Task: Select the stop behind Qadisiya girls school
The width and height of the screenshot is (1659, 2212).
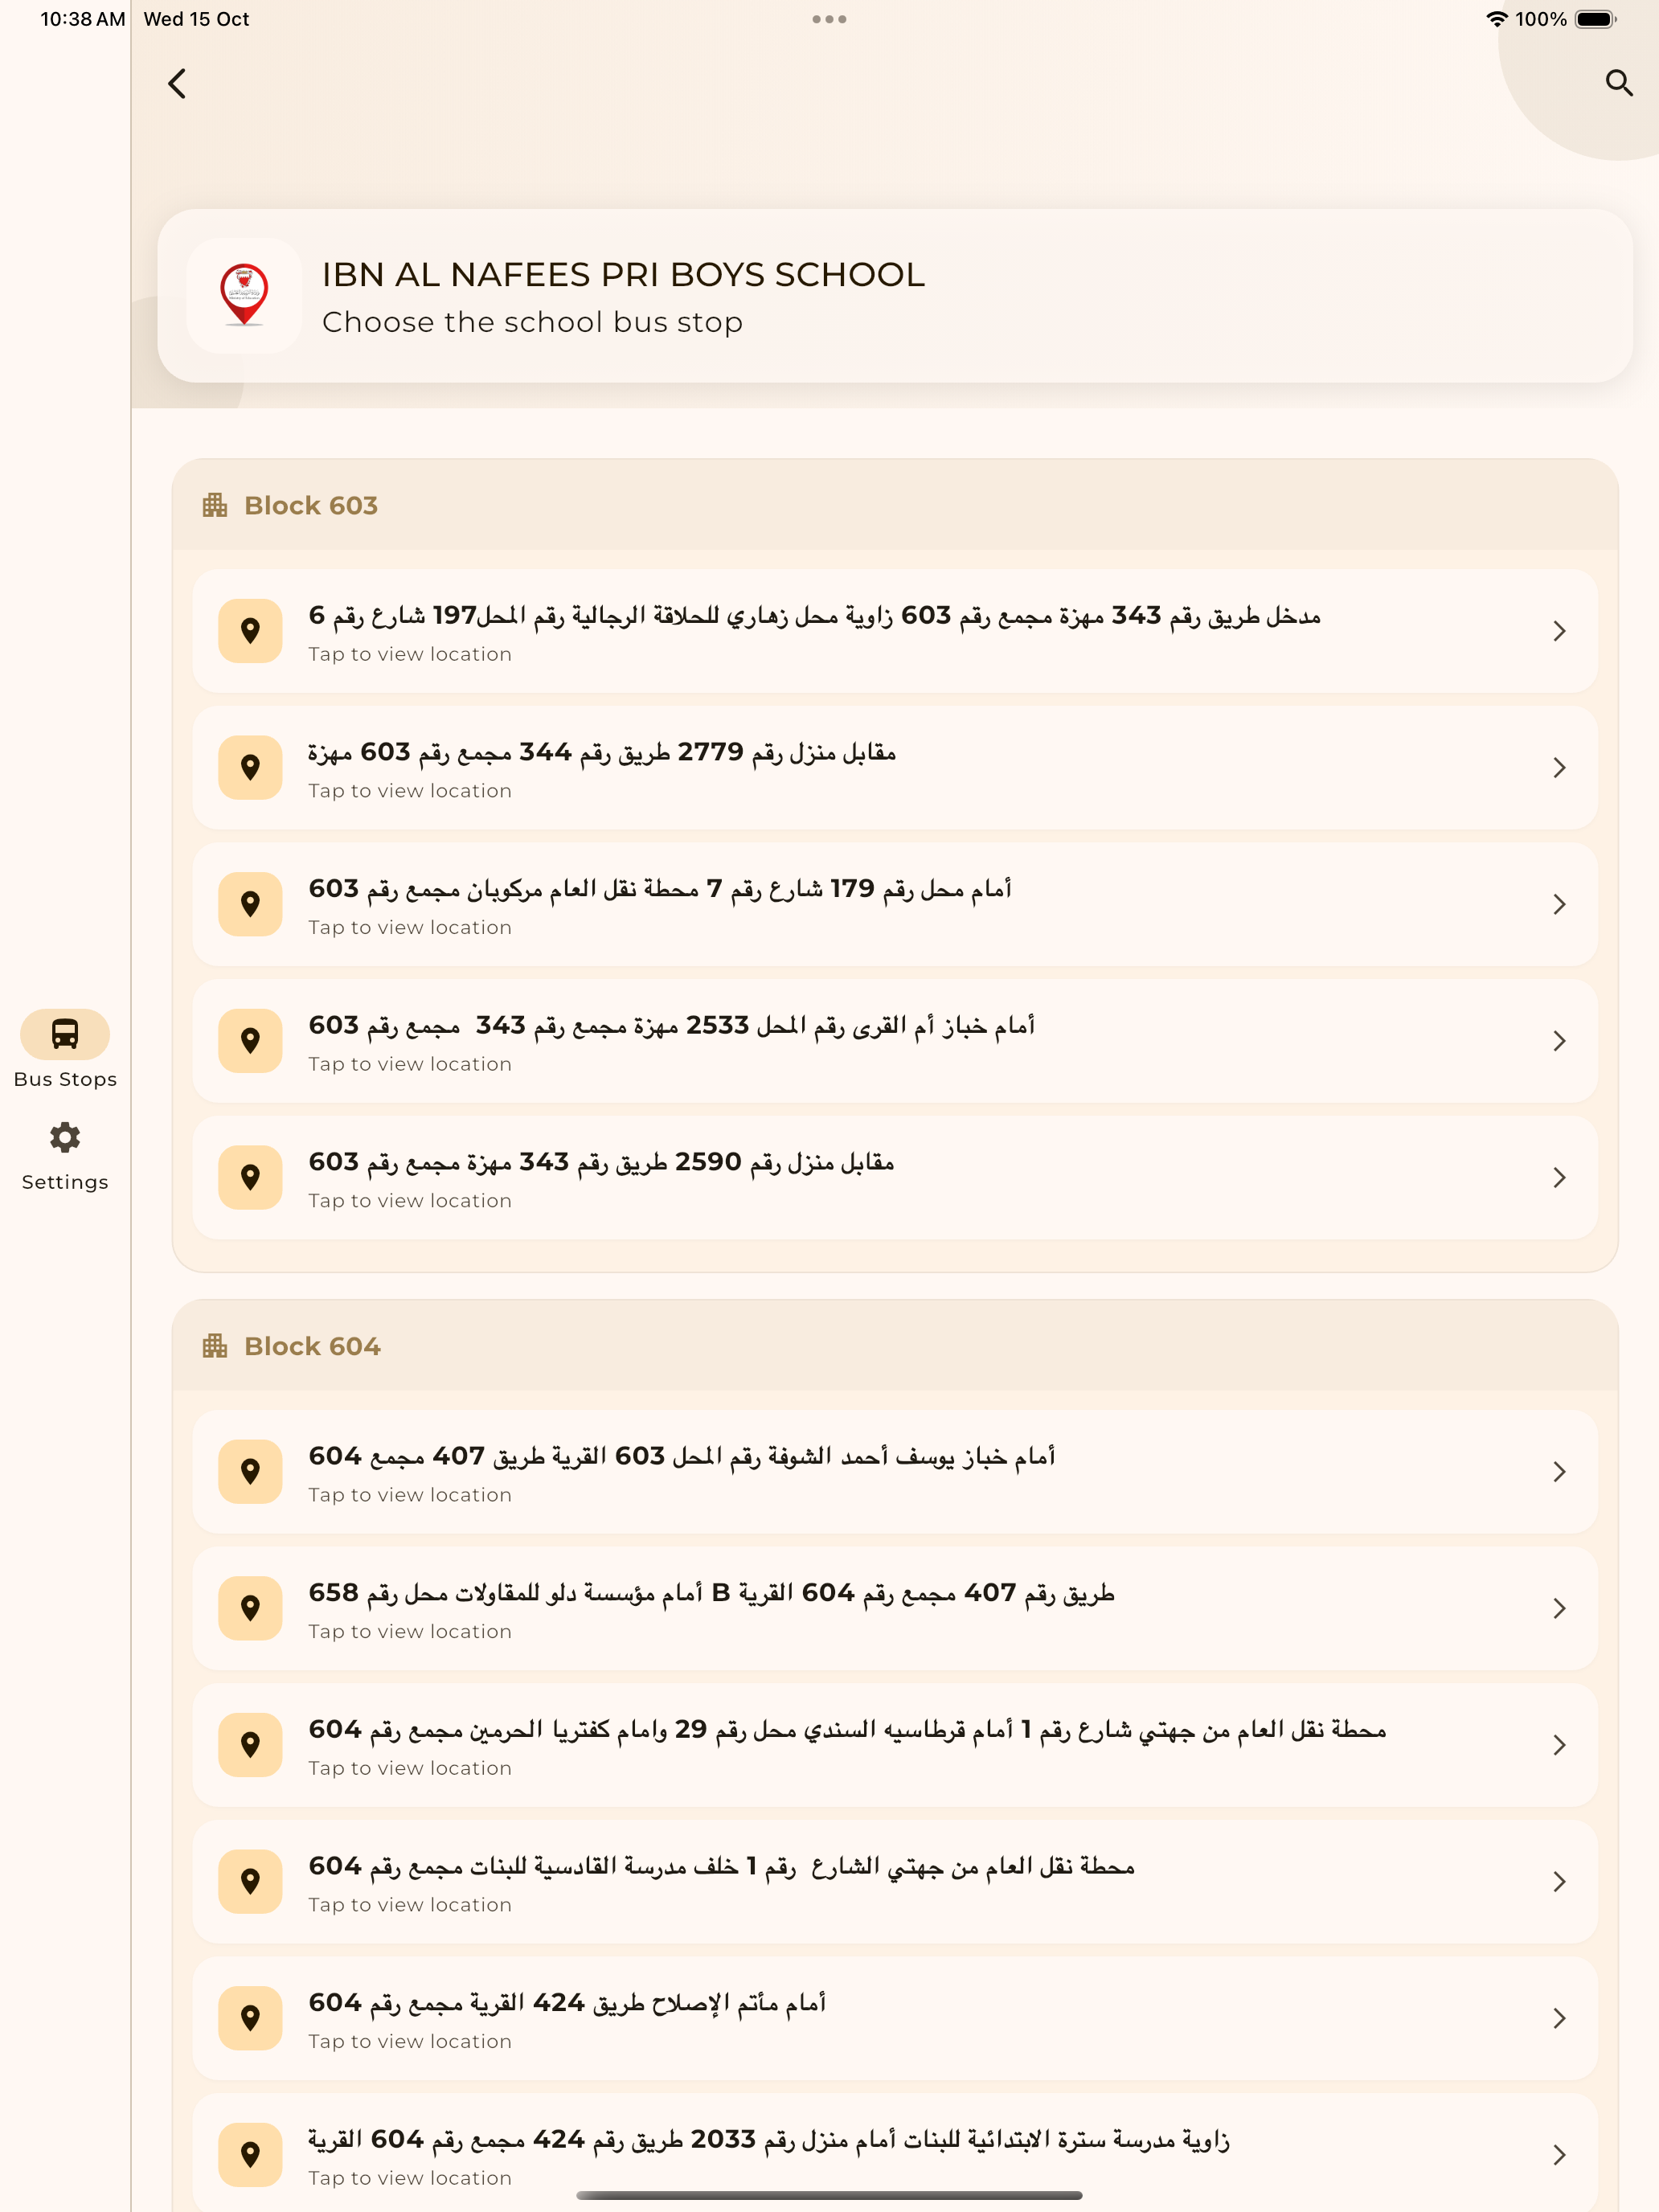Action: click(x=894, y=1882)
